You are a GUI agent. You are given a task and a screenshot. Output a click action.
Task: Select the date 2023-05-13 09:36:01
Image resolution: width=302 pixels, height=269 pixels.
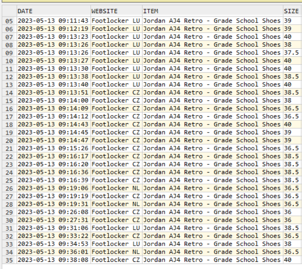pyautogui.click(x=53, y=252)
